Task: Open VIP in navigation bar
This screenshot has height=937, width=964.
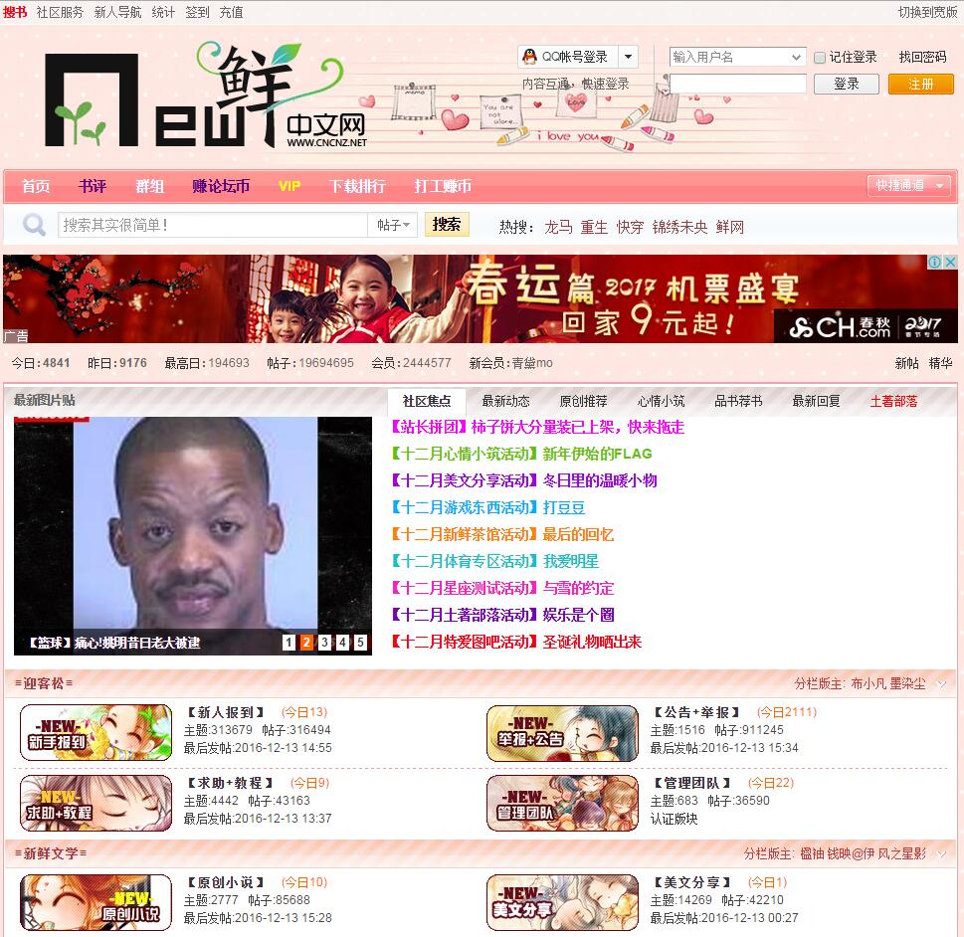Action: tap(289, 186)
